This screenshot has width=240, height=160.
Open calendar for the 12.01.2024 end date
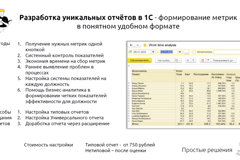tap(180, 52)
